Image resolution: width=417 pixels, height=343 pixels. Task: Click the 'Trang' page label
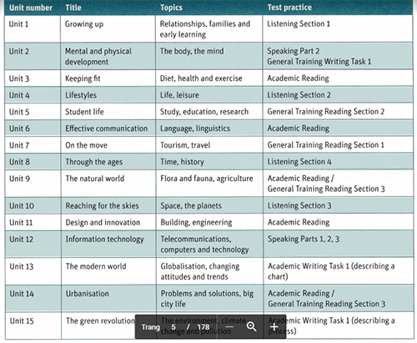(151, 327)
